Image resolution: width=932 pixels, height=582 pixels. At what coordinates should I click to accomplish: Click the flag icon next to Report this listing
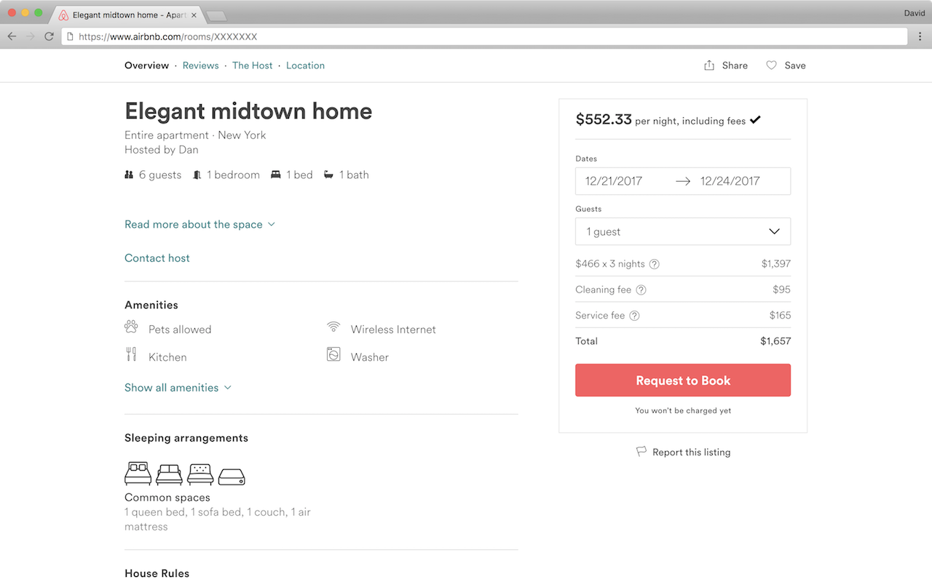pyautogui.click(x=641, y=451)
